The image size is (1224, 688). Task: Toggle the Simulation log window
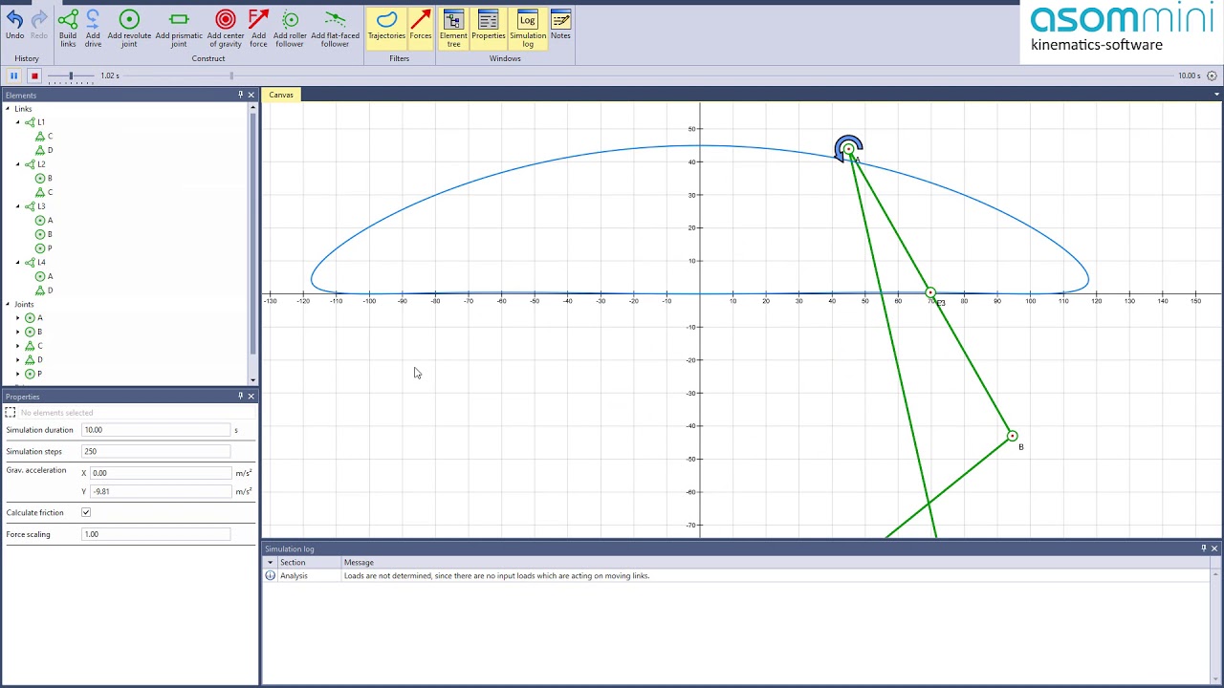click(527, 29)
